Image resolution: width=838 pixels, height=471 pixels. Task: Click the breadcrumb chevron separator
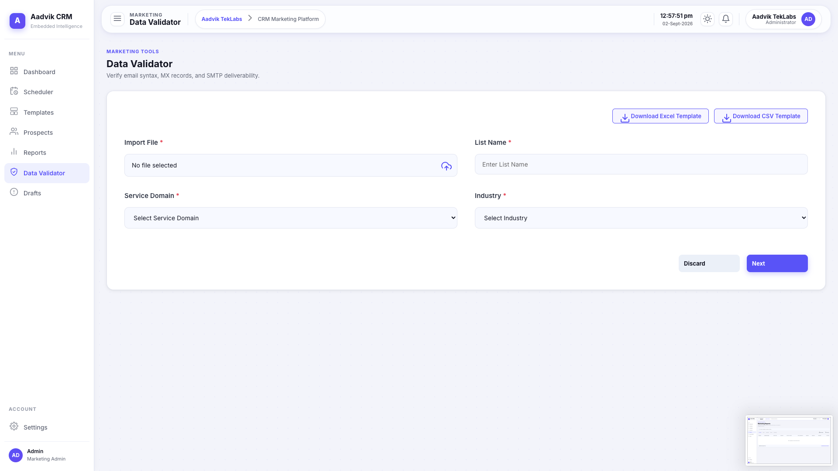coord(250,18)
